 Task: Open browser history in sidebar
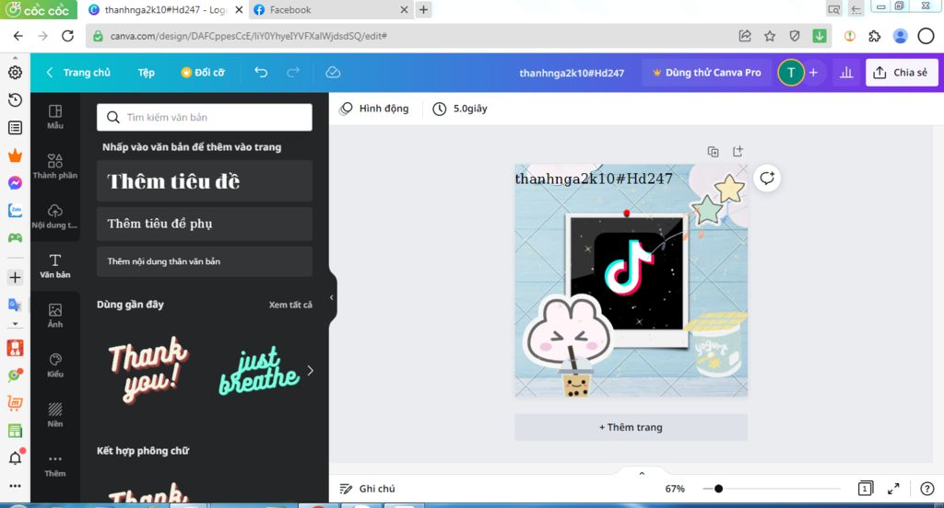pos(15,99)
